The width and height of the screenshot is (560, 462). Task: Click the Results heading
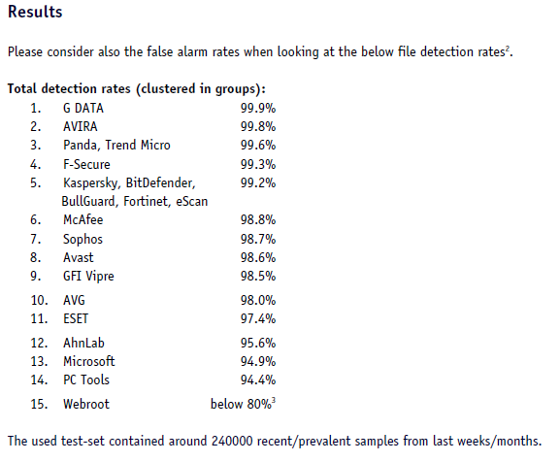tap(35, 12)
